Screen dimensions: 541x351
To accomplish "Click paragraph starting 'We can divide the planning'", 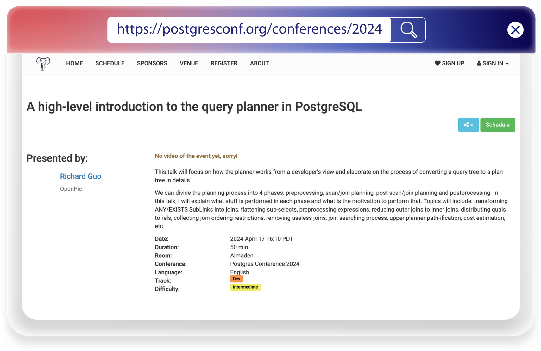I will click(x=331, y=209).
